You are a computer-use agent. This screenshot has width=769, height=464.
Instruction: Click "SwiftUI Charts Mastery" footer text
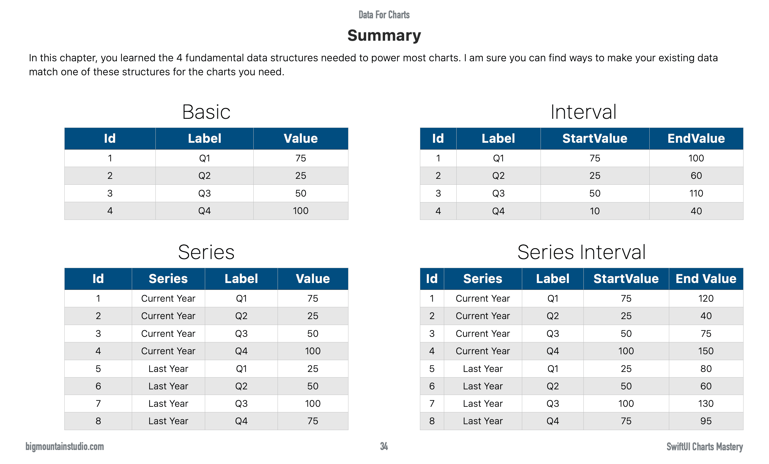coord(704,447)
